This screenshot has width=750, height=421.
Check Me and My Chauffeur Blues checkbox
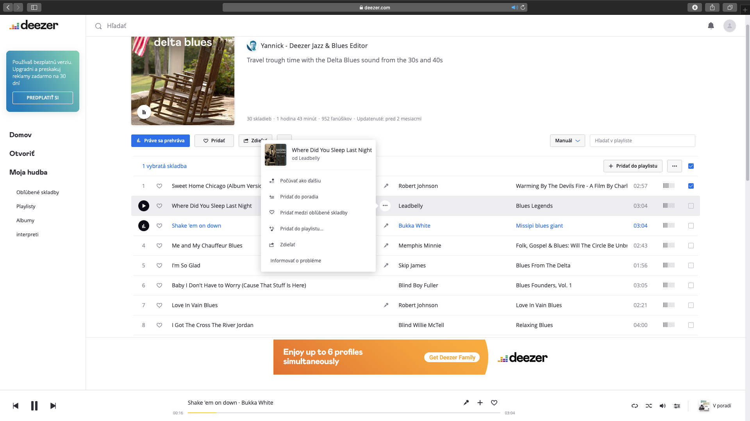(691, 246)
